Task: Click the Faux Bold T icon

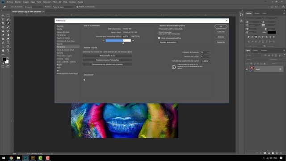Action: coord(248,37)
